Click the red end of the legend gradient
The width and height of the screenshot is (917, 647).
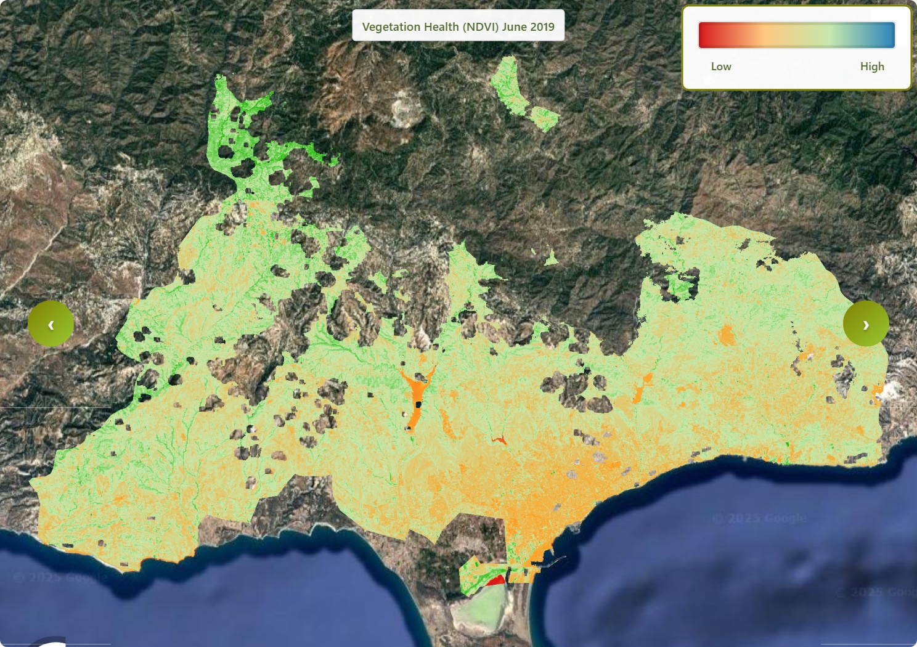tap(706, 35)
